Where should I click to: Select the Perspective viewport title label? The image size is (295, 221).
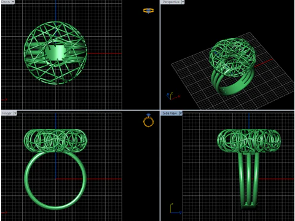pos(171,2)
